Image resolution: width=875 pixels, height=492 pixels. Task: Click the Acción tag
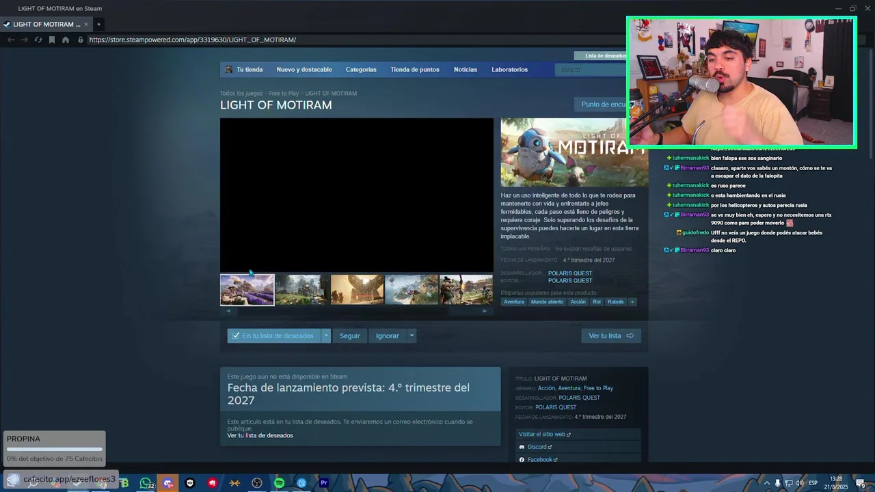pos(578,302)
